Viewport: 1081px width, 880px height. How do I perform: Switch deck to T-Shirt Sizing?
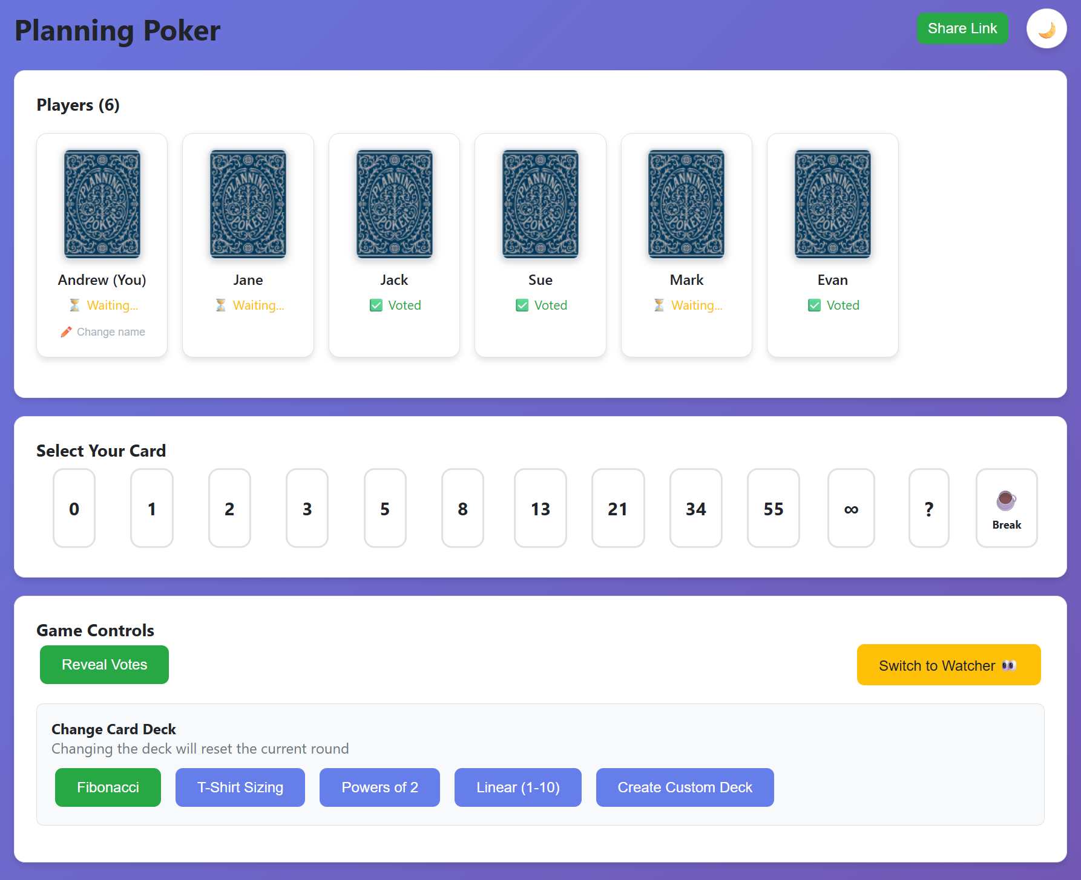240,787
